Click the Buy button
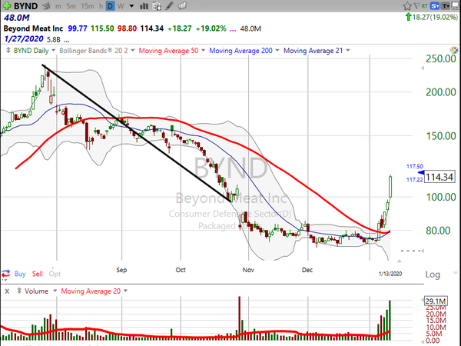 coord(20,274)
